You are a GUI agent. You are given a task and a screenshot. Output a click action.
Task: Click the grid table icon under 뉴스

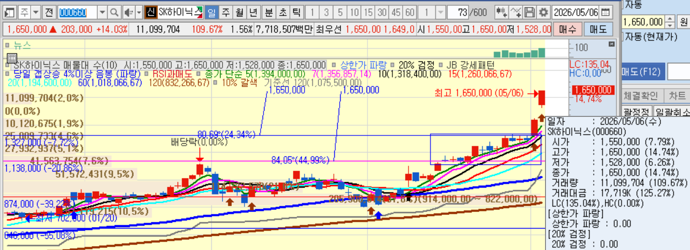(x=12, y=58)
